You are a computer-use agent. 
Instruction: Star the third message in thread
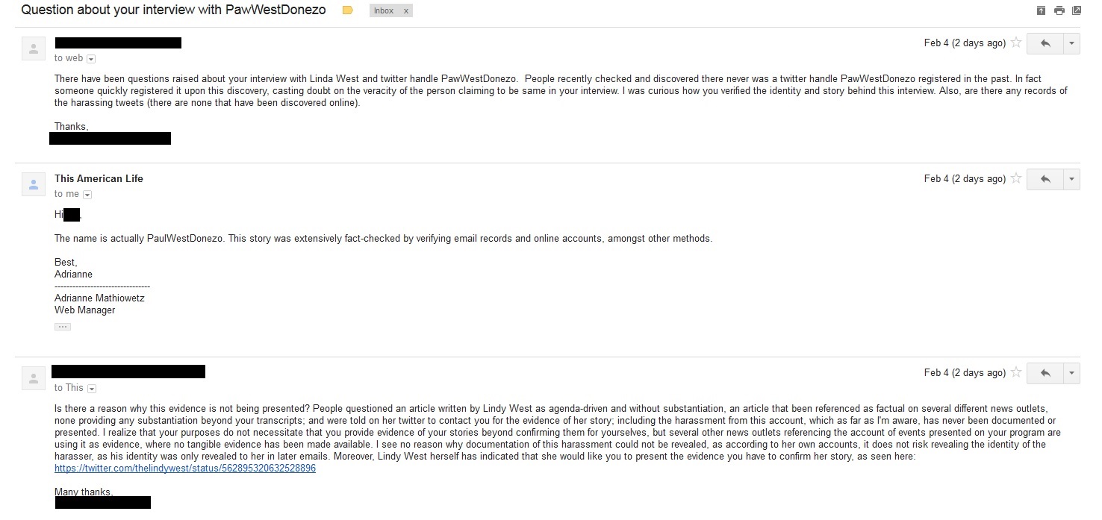pyautogui.click(x=1015, y=373)
